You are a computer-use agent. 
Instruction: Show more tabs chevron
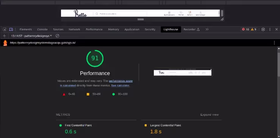point(207,29)
